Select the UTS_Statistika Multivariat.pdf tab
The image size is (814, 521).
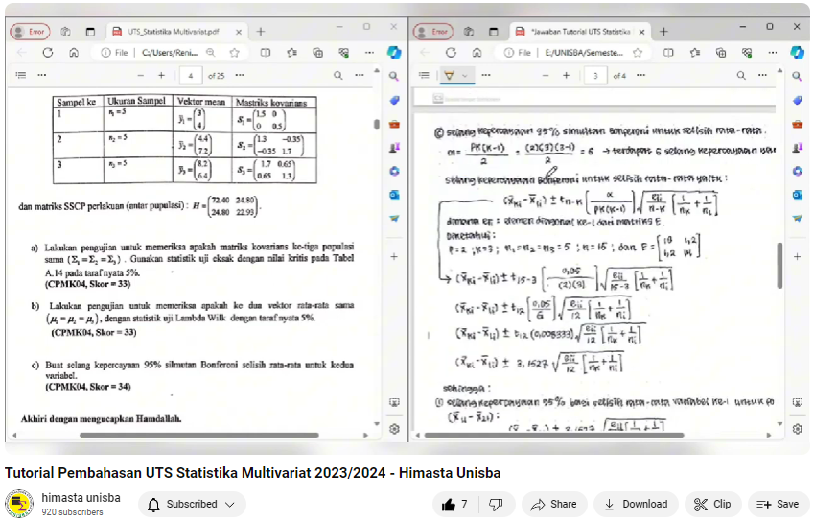pos(173,31)
